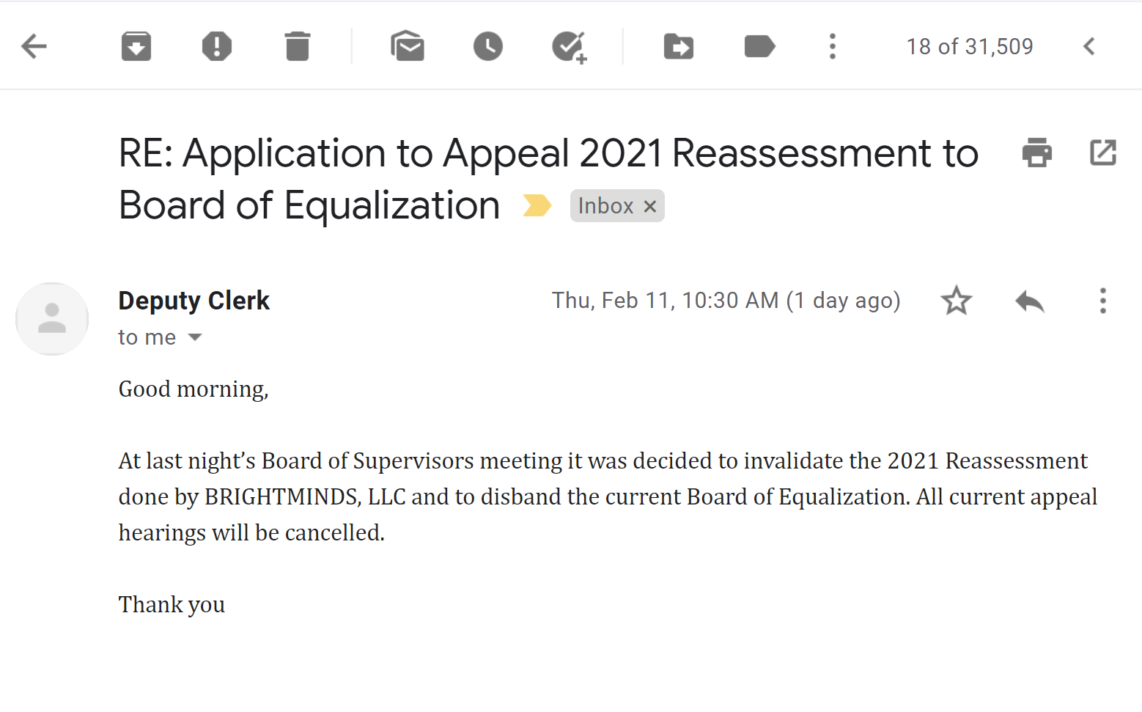1142x712 pixels.
Task: Snooze this email with clock icon
Action: tap(488, 46)
